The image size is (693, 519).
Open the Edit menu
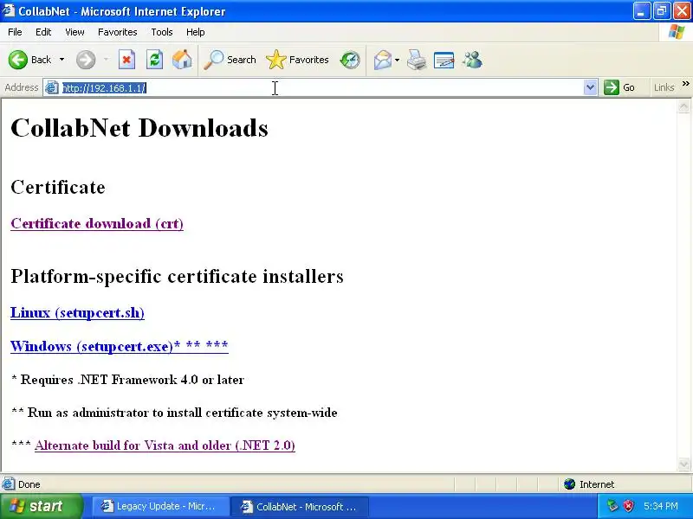click(x=43, y=32)
